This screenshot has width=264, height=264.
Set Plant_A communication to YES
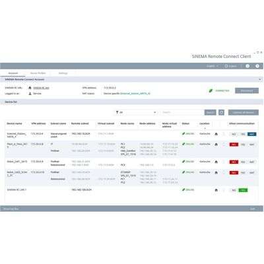(x=243, y=145)
